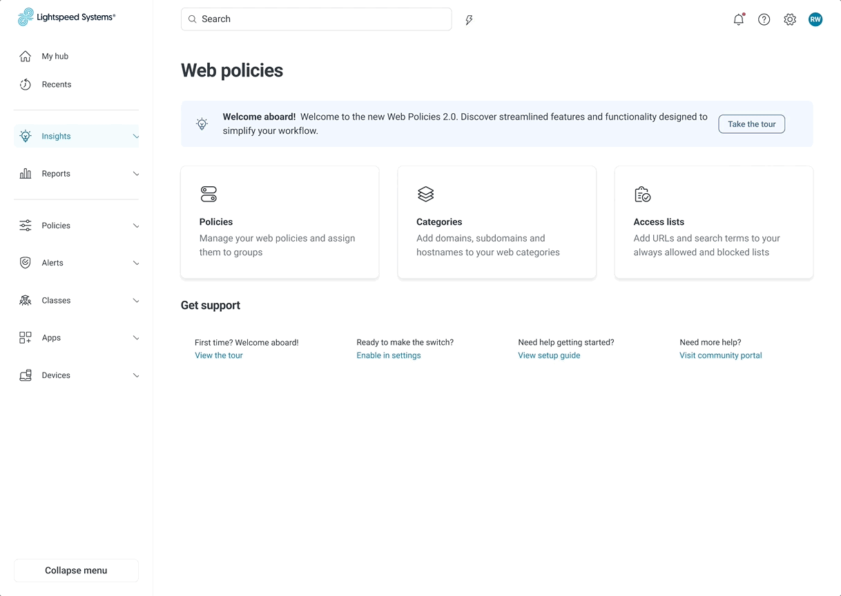
Task: Click the Insights lightbulb icon in sidebar
Action: [x=26, y=136]
